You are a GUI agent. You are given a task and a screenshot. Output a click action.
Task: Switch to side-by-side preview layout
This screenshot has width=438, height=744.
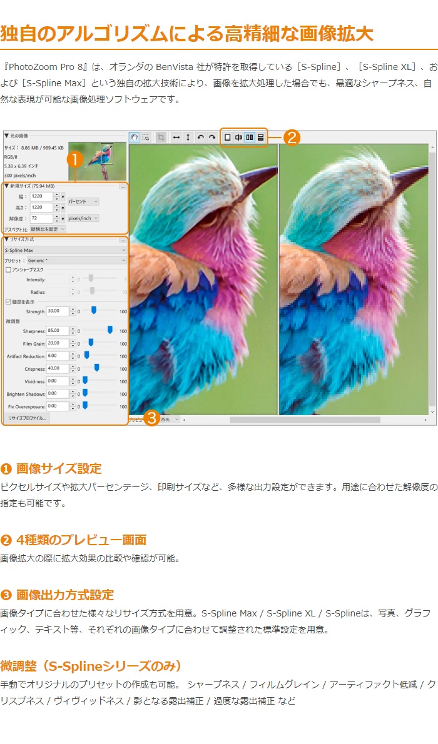click(250, 137)
